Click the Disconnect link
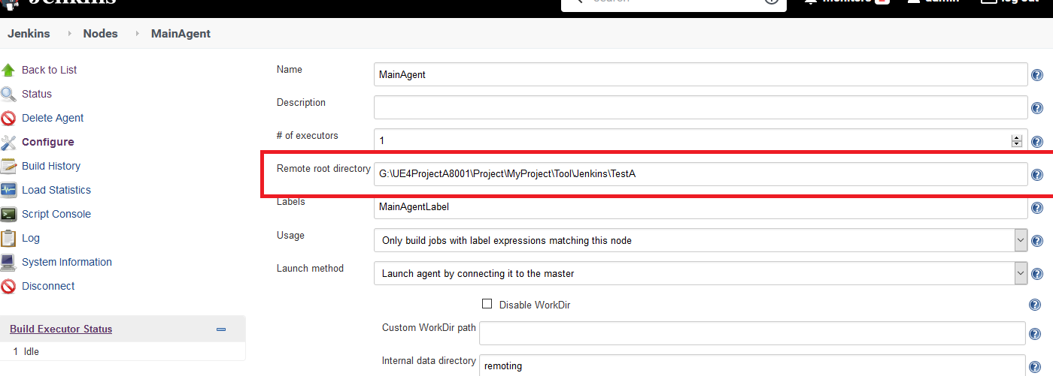Image resolution: width=1053 pixels, height=376 pixels. pyautogui.click(x=48, y=286)
